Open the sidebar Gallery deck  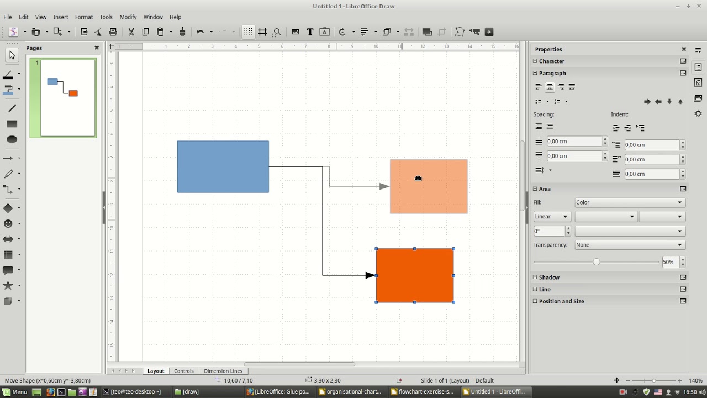[x=698, y=98]
